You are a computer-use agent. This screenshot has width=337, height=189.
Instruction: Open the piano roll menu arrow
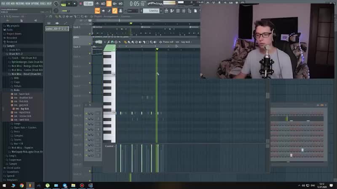point(105,42)
